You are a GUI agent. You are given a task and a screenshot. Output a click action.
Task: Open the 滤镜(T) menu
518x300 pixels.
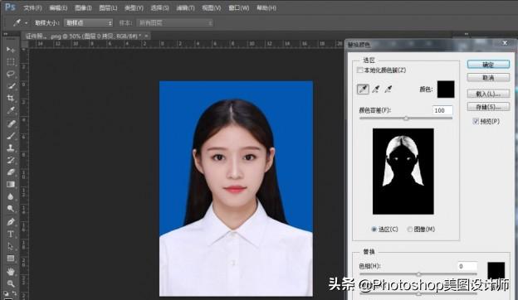coord(185,8)
